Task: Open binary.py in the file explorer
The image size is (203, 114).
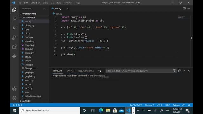Action: tap(29, 25)
